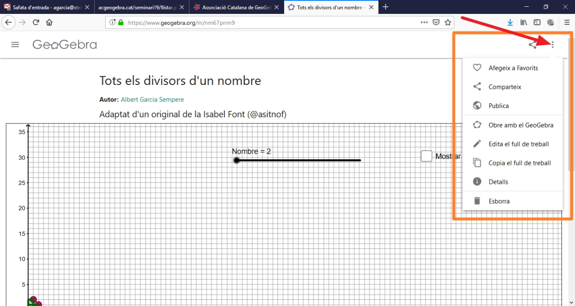Click the title Tots els divisors d'un nombre
Viewport: 575px width, 306px height.
coord(180,81)
